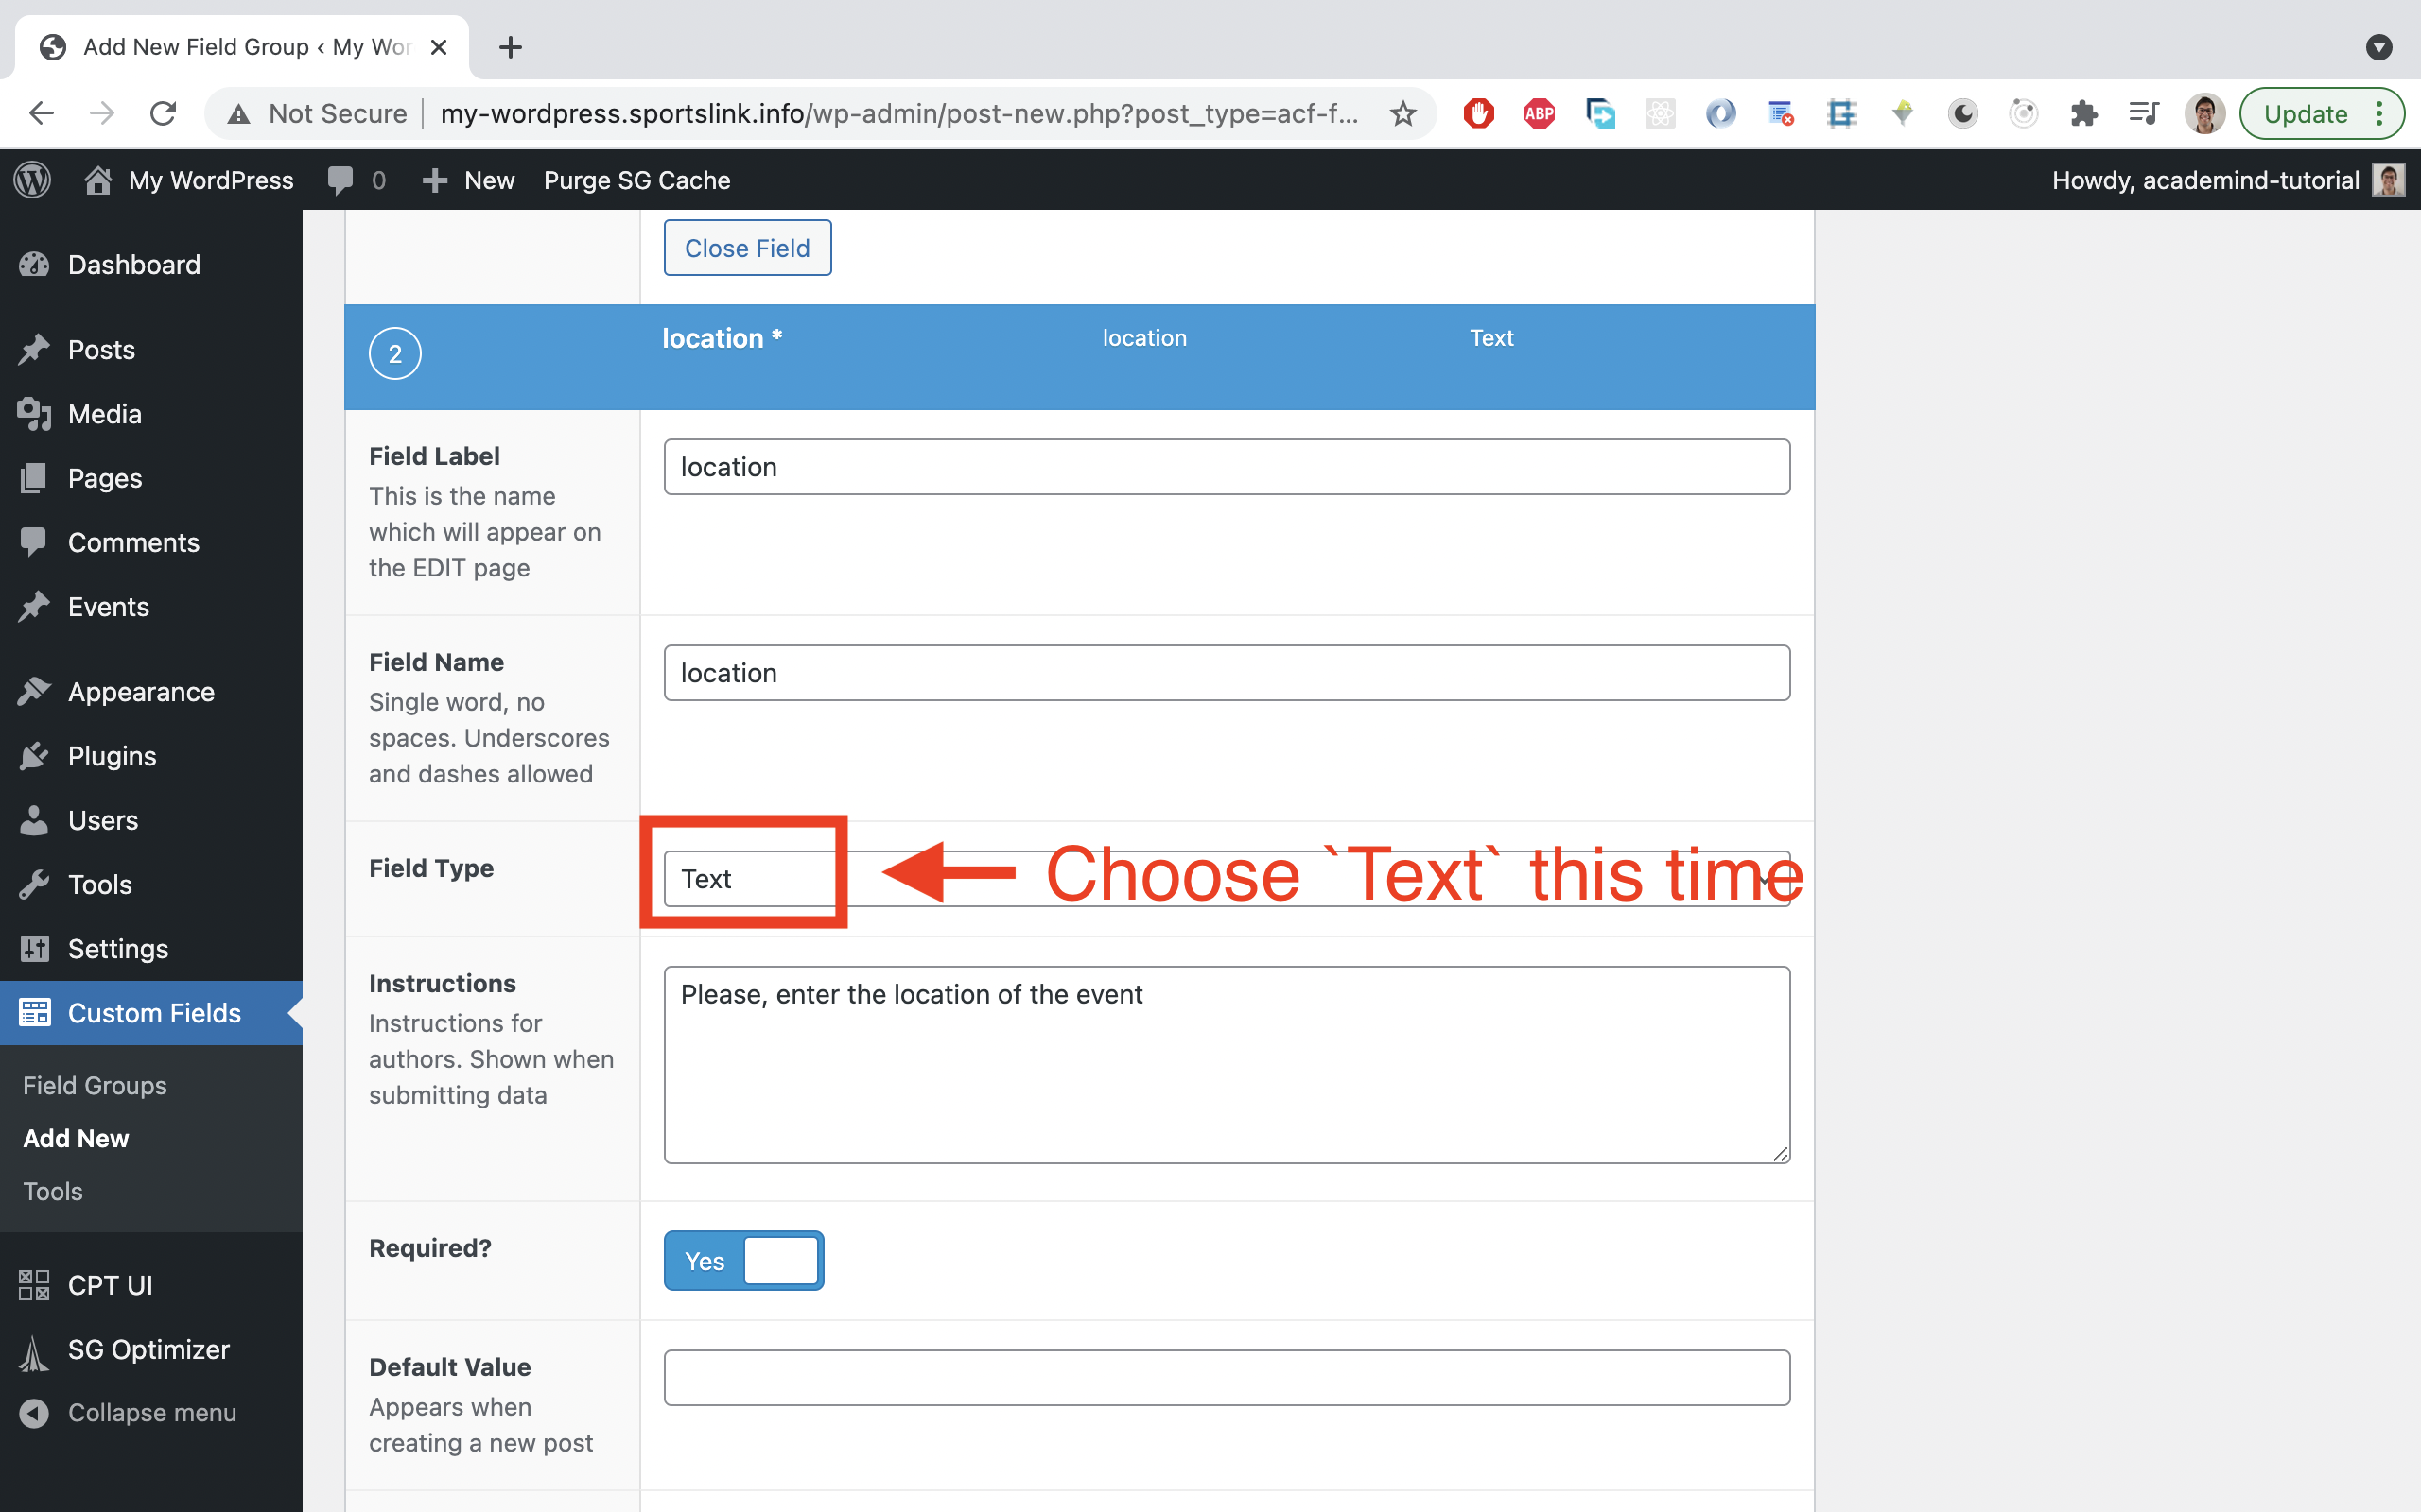This screenshot has height=1512, width=2421.
Task: Click the downward chevron at top right
Action: 2379,47
